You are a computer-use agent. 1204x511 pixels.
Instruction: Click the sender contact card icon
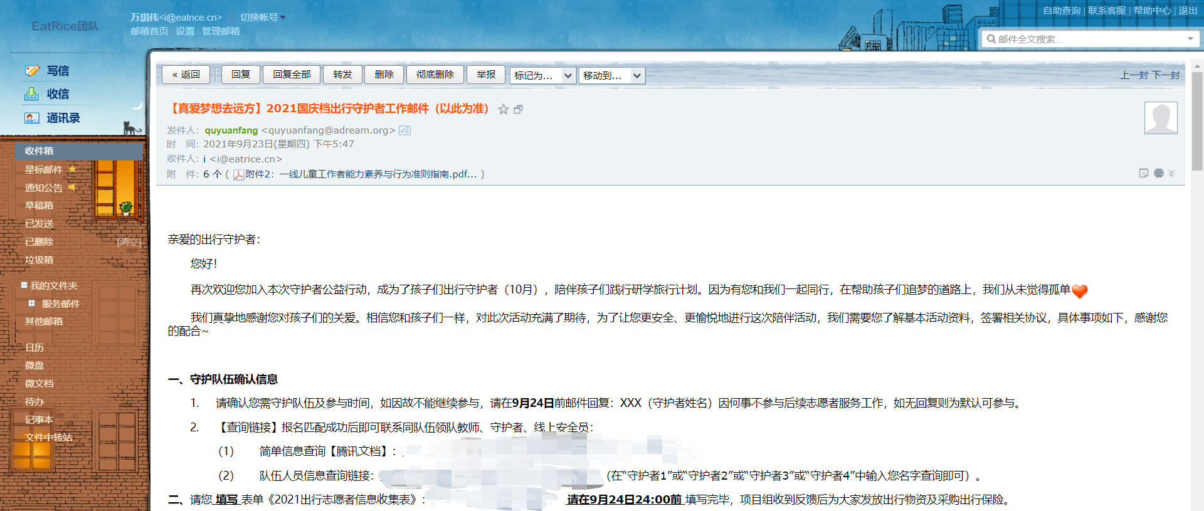pos(405,130)
